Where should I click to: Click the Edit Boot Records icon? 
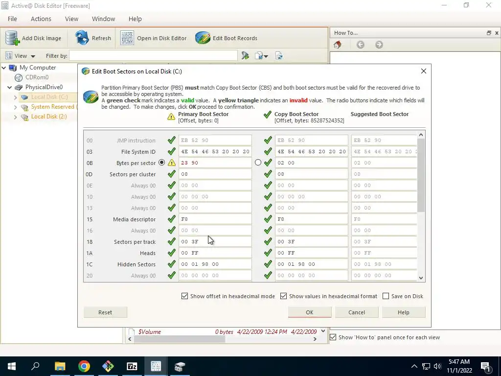point(203,38)
